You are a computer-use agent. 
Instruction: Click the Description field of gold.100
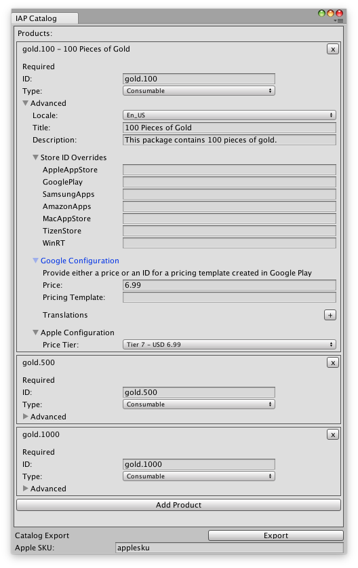tap(229, 140)
